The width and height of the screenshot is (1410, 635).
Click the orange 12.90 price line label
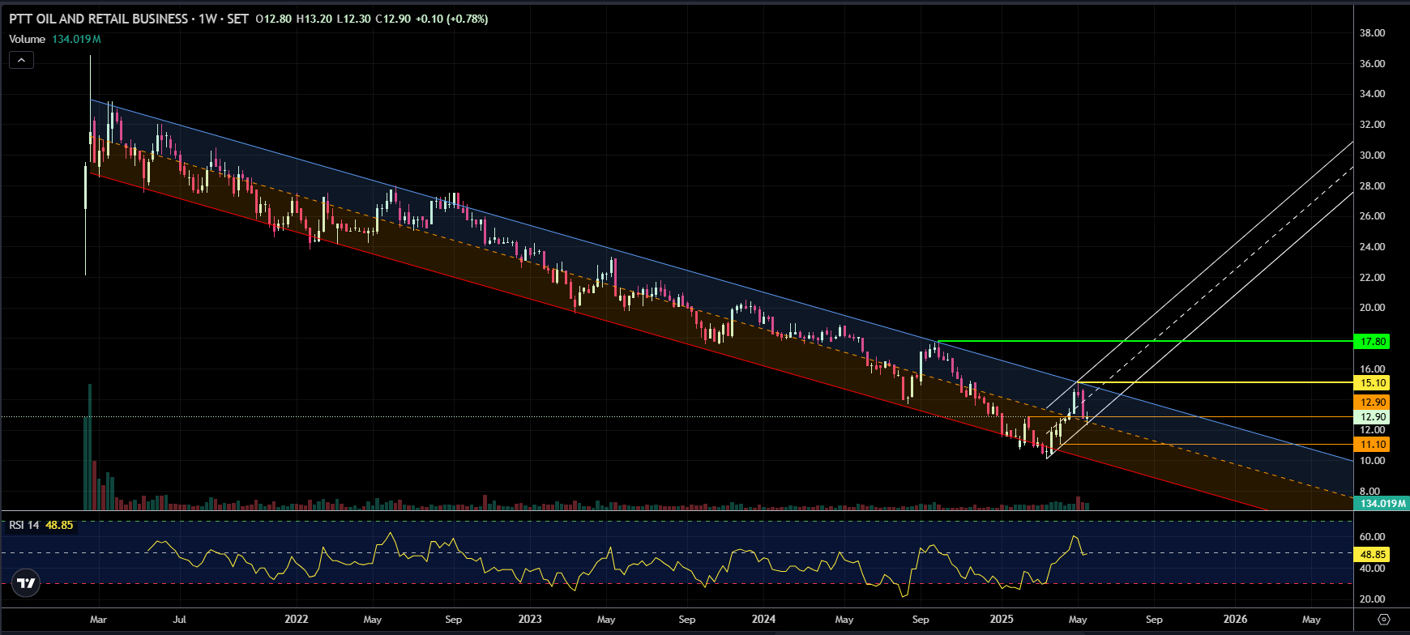click(x=1373, y=403)
